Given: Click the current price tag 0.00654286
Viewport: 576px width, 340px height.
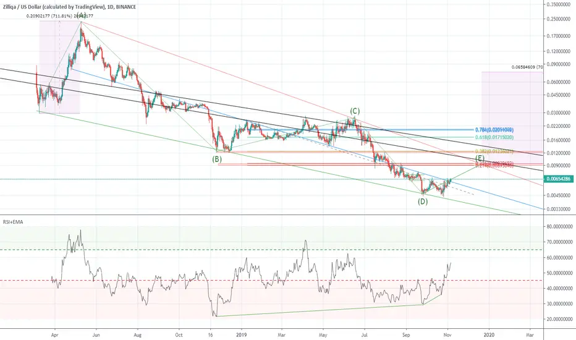Looking at the screenshot, I should (x=558, y=179).
